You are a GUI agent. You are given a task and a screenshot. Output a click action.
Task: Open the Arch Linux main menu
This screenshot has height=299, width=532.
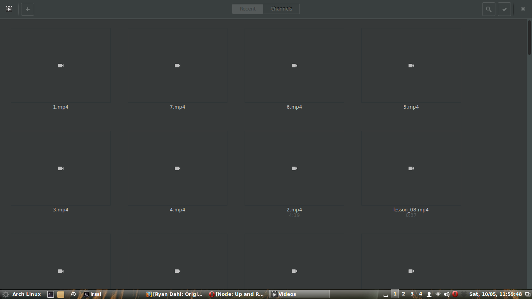tap(22, 294)
